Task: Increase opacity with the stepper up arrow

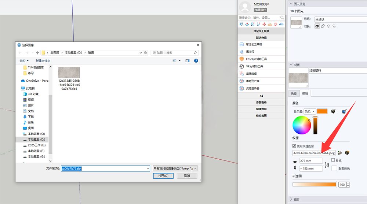Action: pyautogui.click(x=348, y=183)
